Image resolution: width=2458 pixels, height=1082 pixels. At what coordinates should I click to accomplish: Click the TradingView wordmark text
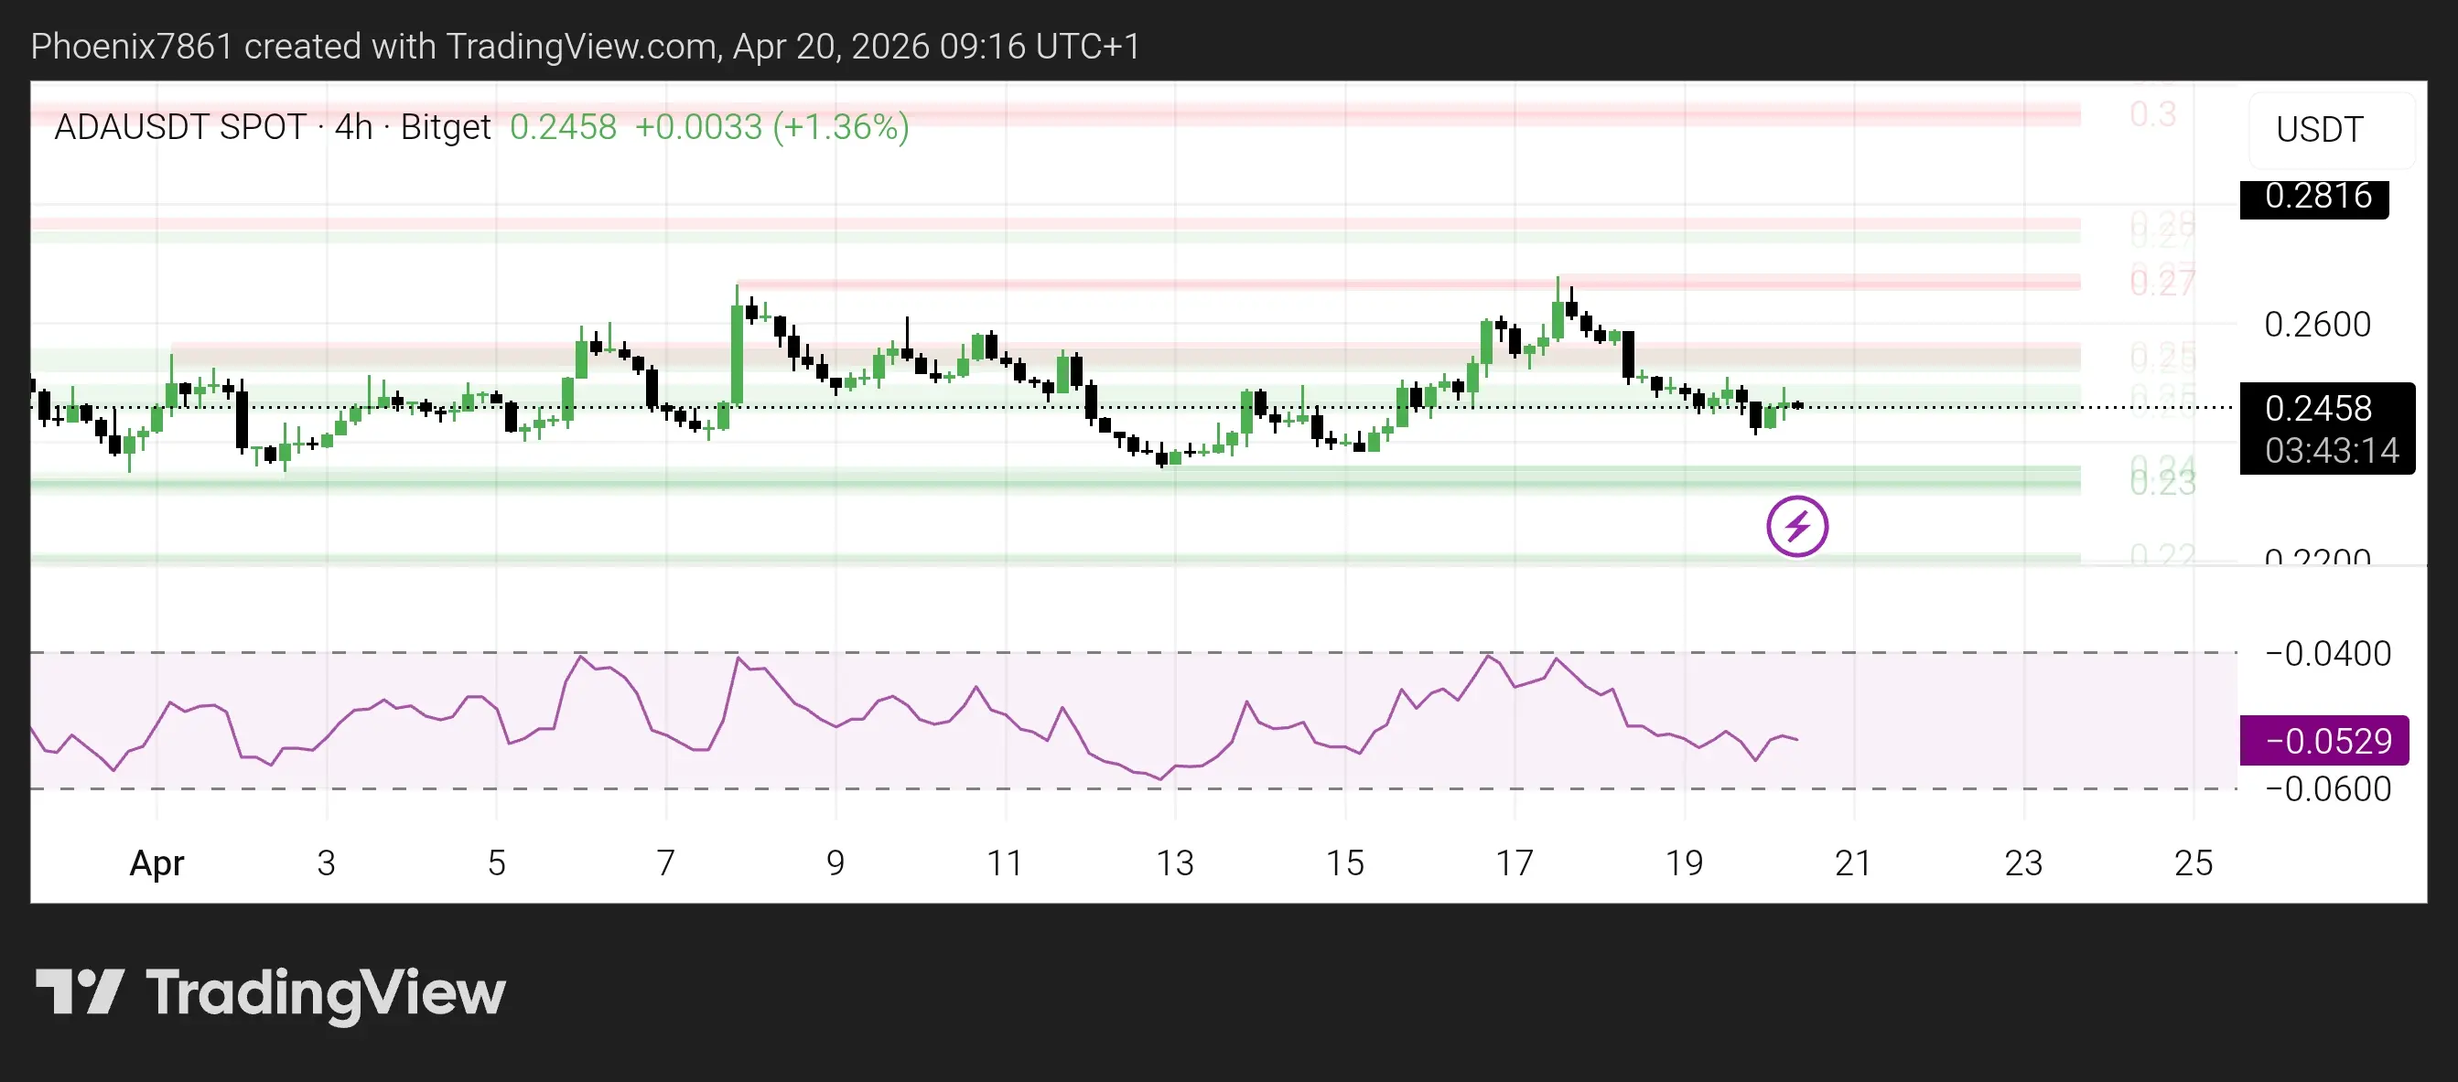[326, 993]
